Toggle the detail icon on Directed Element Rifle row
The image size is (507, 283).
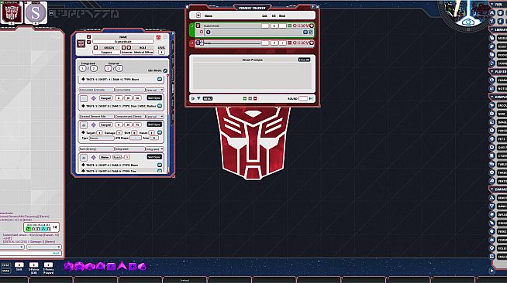160,132
